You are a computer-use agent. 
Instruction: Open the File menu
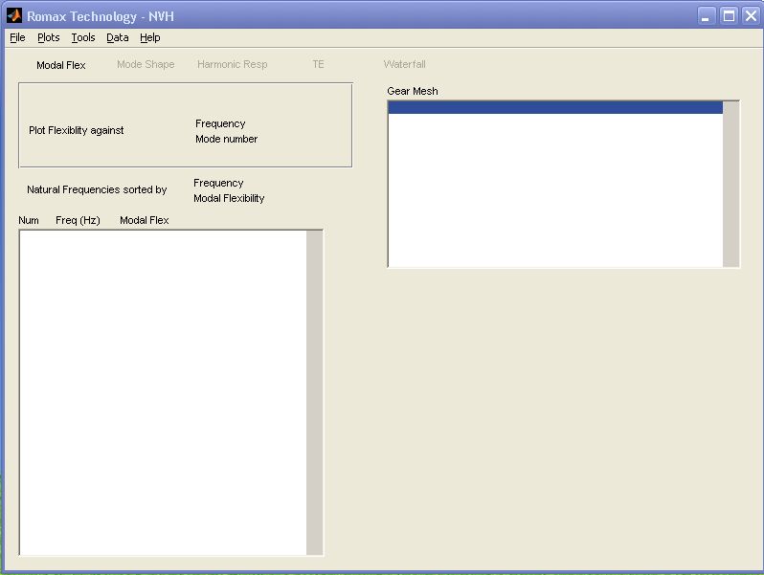(x=17, y=37)
